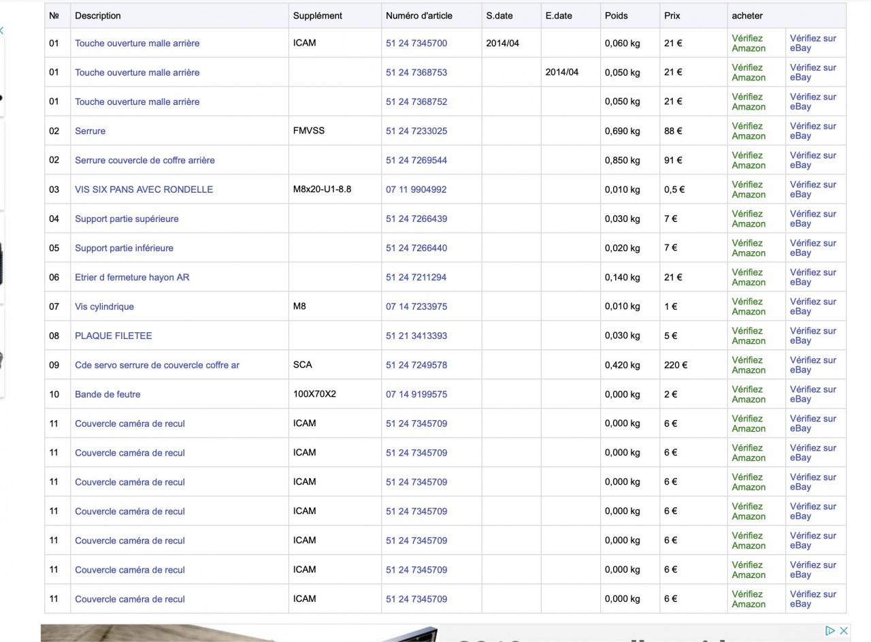Open article number 51 24 7266440
Screen dimensions: 871x642
click(x=416, y=248)
